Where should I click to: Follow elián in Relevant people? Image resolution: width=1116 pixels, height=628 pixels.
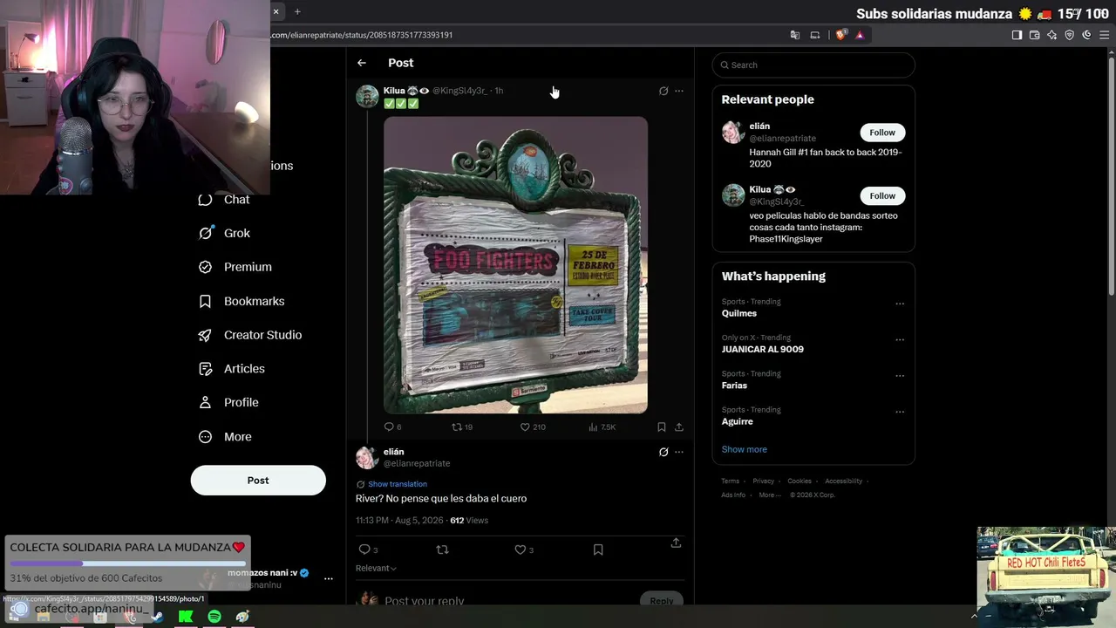point(882,133)
